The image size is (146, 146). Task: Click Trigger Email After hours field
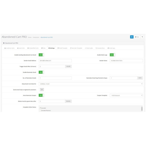coord(52,66)
